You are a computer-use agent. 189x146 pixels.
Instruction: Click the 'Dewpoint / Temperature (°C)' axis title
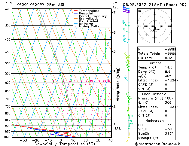click(65, 144)
